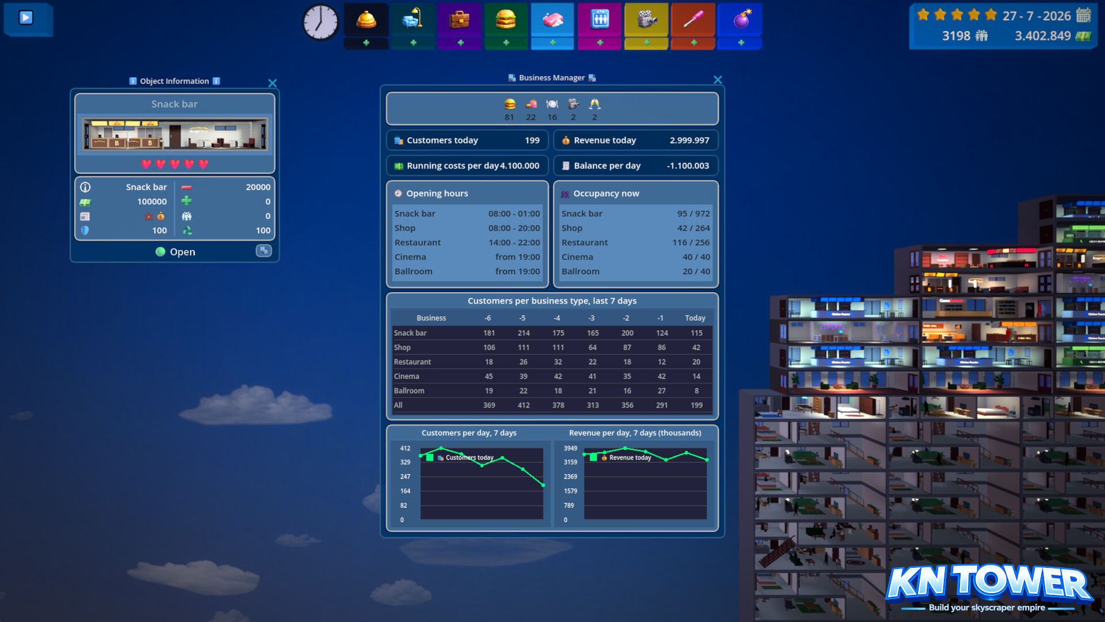
Task: Expand the plus under the bomb category
Action: [741, 43]
